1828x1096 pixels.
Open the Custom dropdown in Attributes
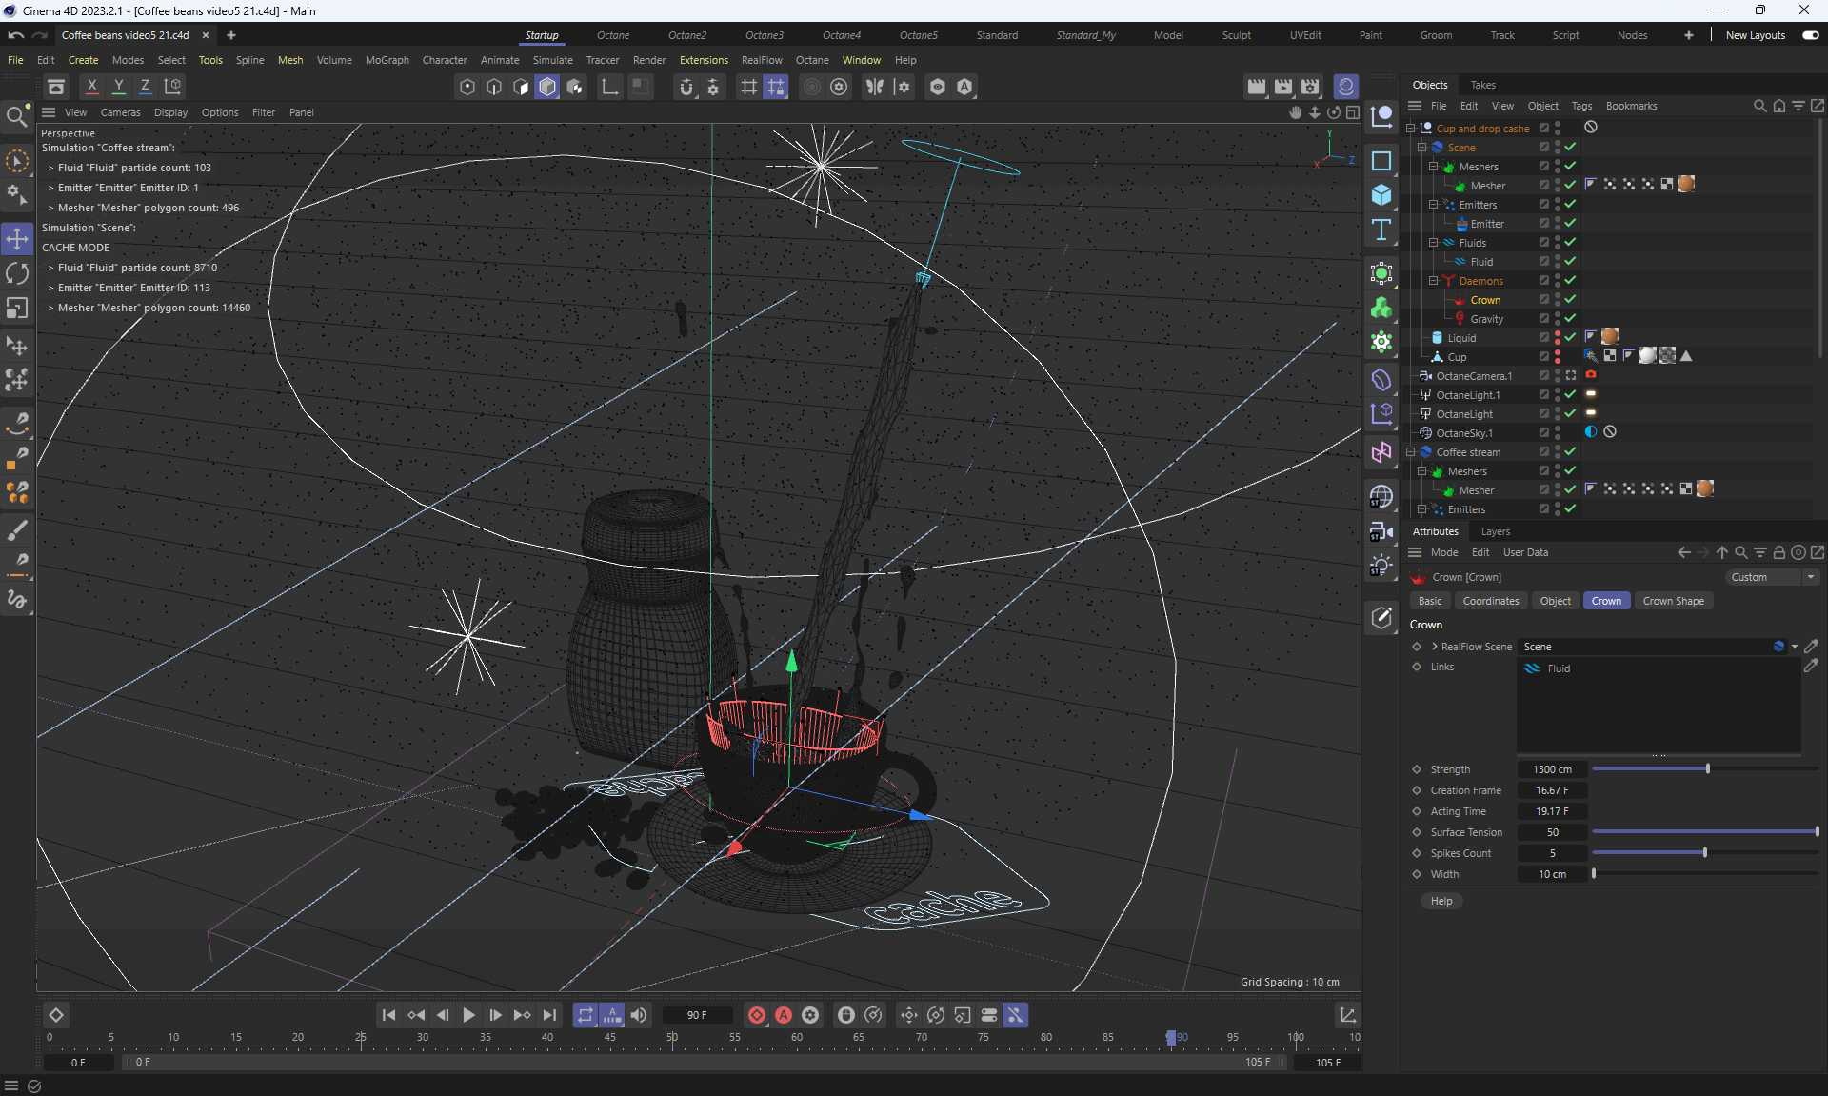click(1773, 577)
